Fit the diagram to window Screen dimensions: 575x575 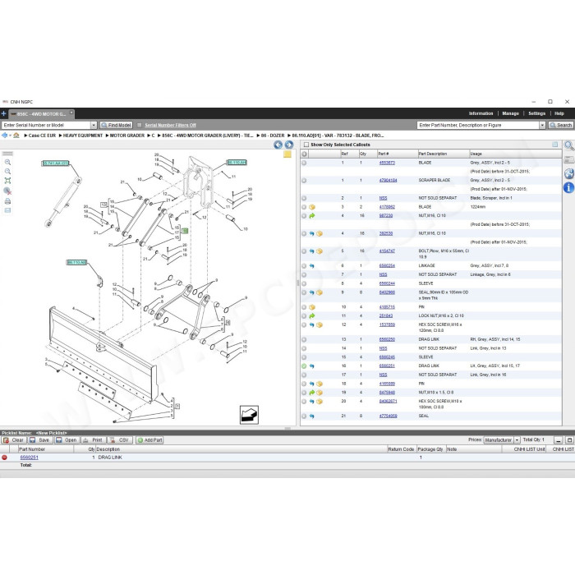[x=7, y=181]
